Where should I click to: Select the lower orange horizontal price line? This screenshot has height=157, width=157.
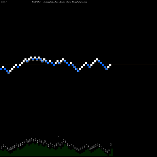click(78, 68)
